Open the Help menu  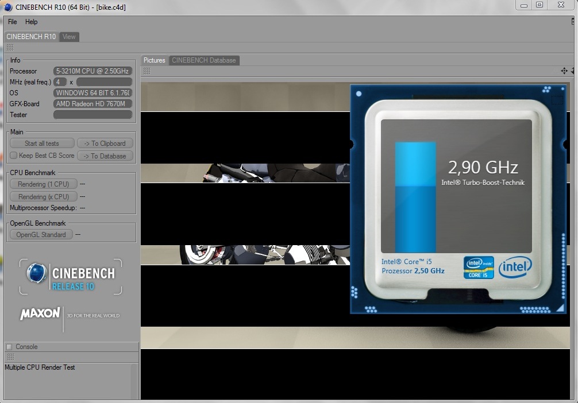[32, 22]
